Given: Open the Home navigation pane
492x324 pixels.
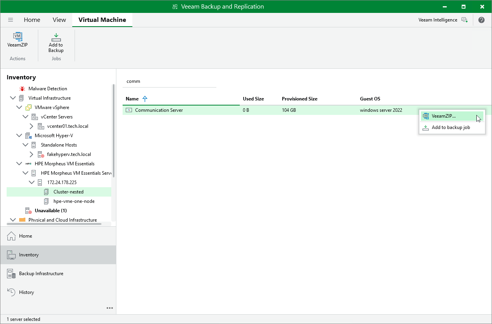Looking at the screenshot, I should [x=58, y=236].
